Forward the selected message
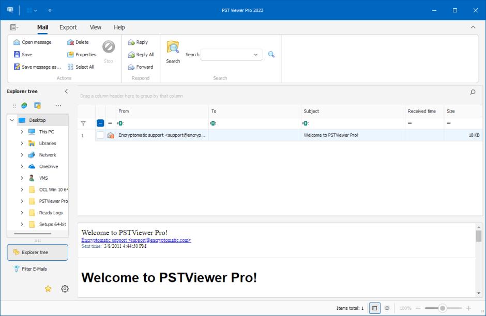This screenshot has width=486, height=316. click(141, 67)
